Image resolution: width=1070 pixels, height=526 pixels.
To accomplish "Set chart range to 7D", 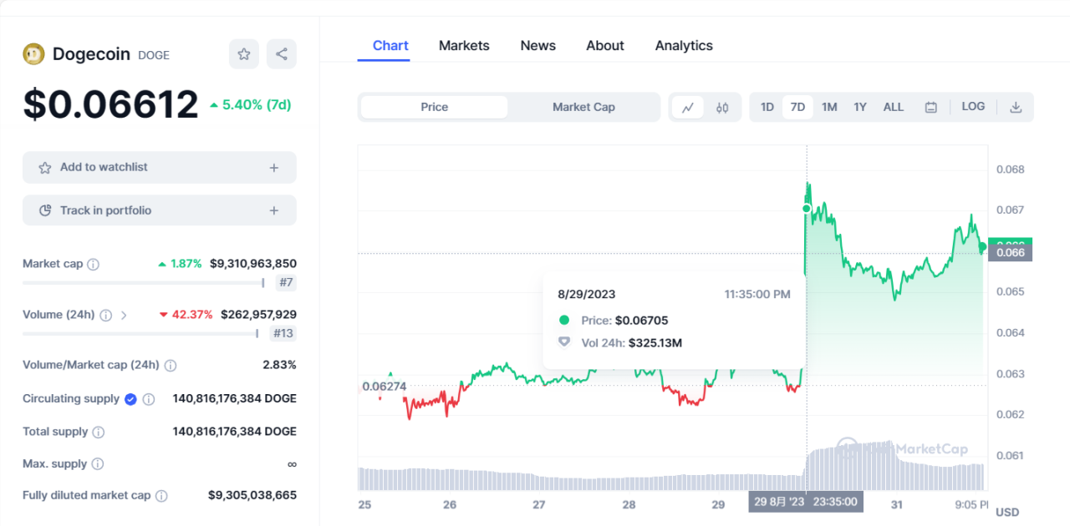I will (x=797, y=108).
